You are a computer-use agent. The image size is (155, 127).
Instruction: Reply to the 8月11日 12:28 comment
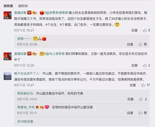click(x=135, y=65)
